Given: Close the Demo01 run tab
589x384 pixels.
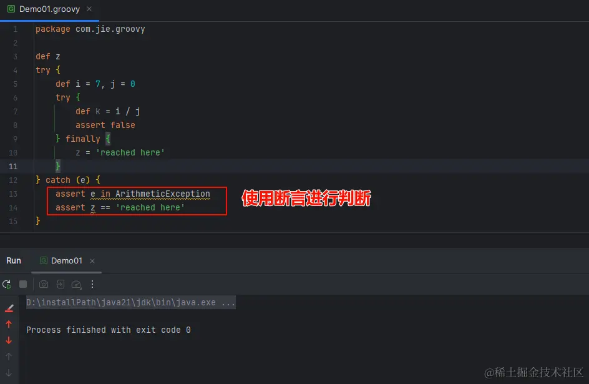Looking at the screenshot, I should (92, 261).
